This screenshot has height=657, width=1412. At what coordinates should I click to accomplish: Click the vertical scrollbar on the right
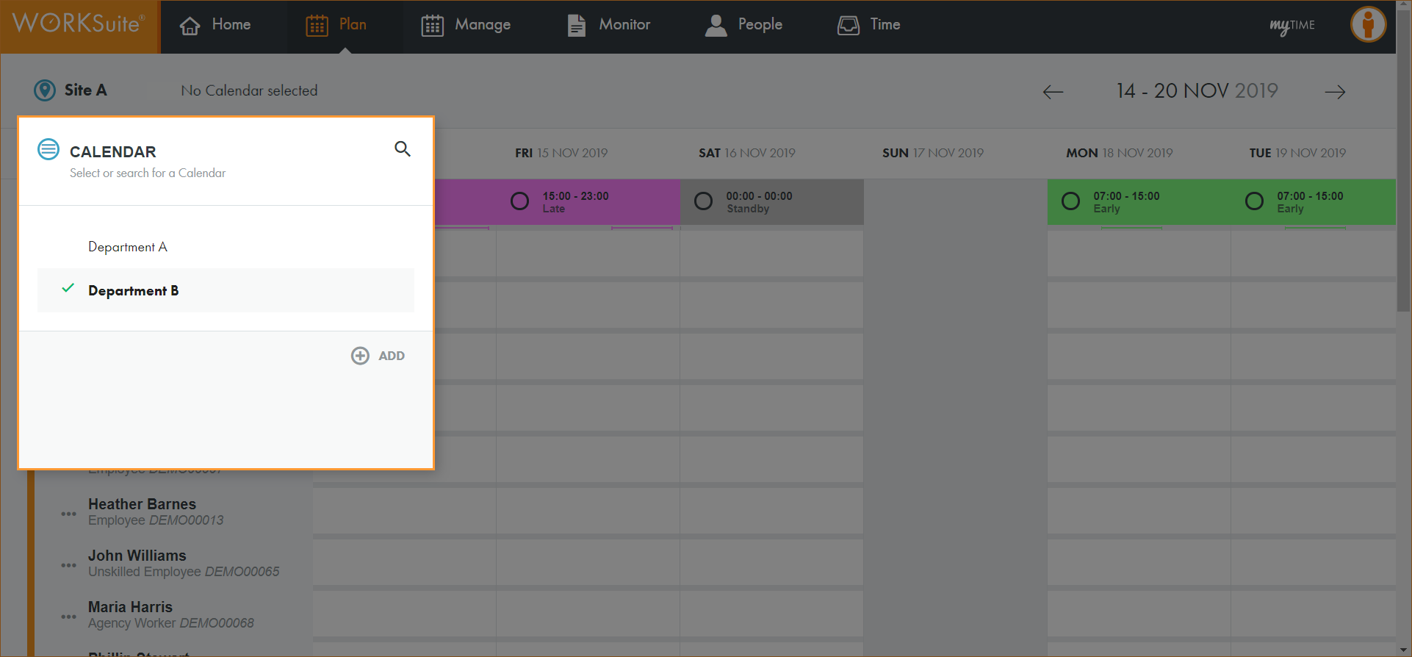[1403, 184]
